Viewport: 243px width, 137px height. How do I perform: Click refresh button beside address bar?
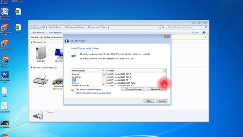163,27
